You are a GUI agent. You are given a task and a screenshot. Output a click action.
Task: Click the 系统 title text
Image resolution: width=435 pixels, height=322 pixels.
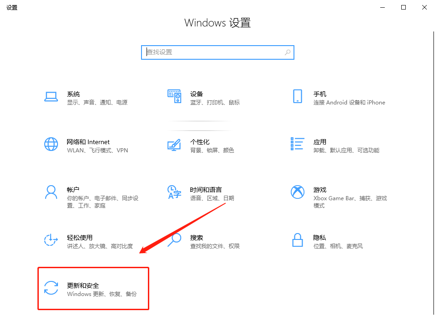73,94
